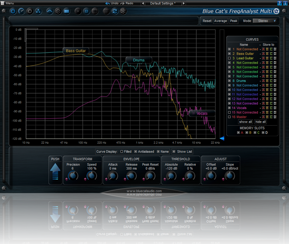Click the medium blue square size icon

tap(86, 11)
